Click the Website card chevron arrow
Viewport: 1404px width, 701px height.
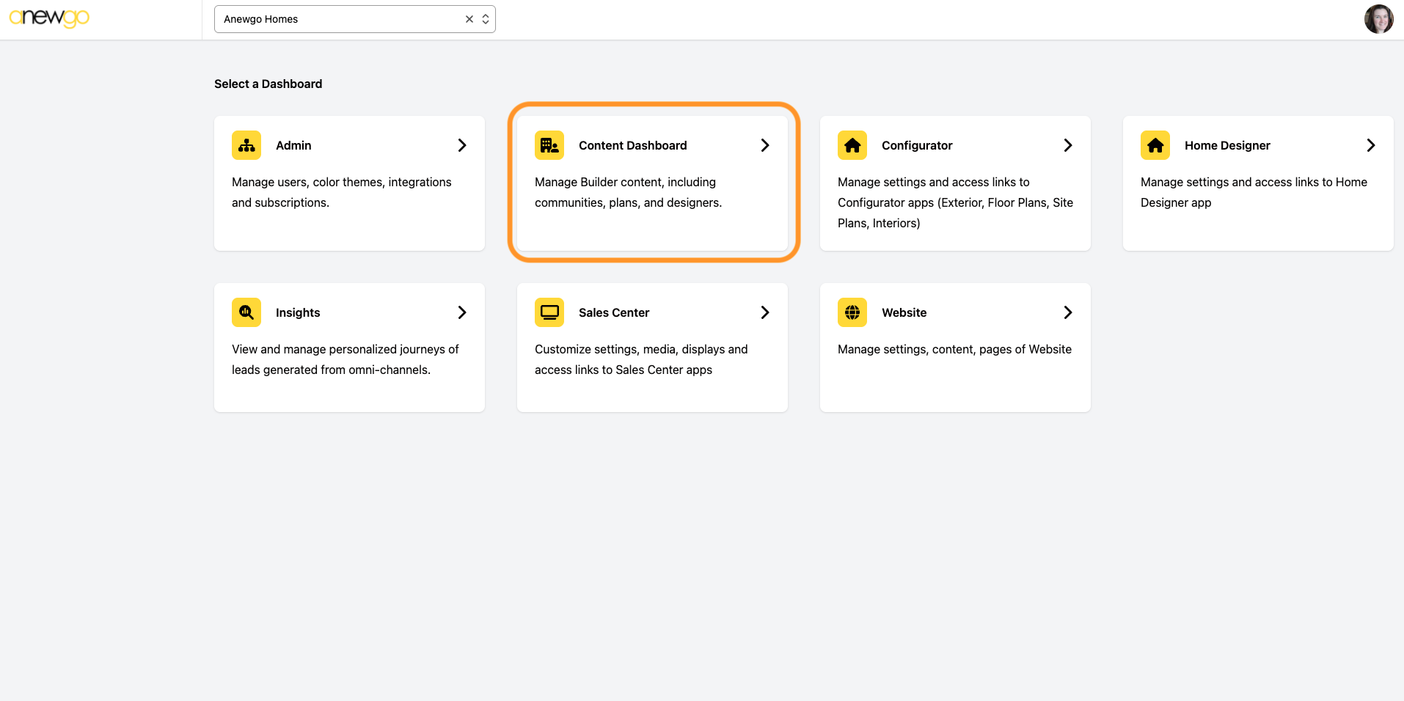click(x=1068, y=312)
